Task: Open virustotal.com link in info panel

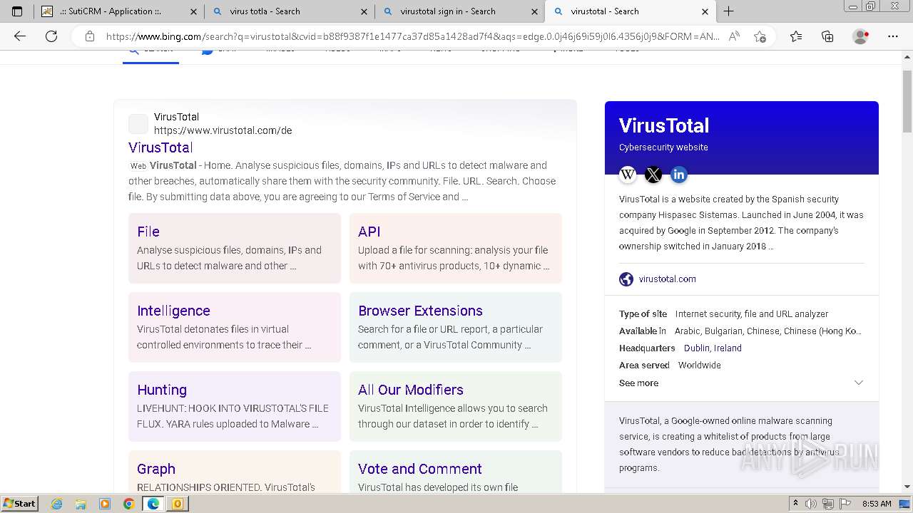Action: [x=668, y=279]
